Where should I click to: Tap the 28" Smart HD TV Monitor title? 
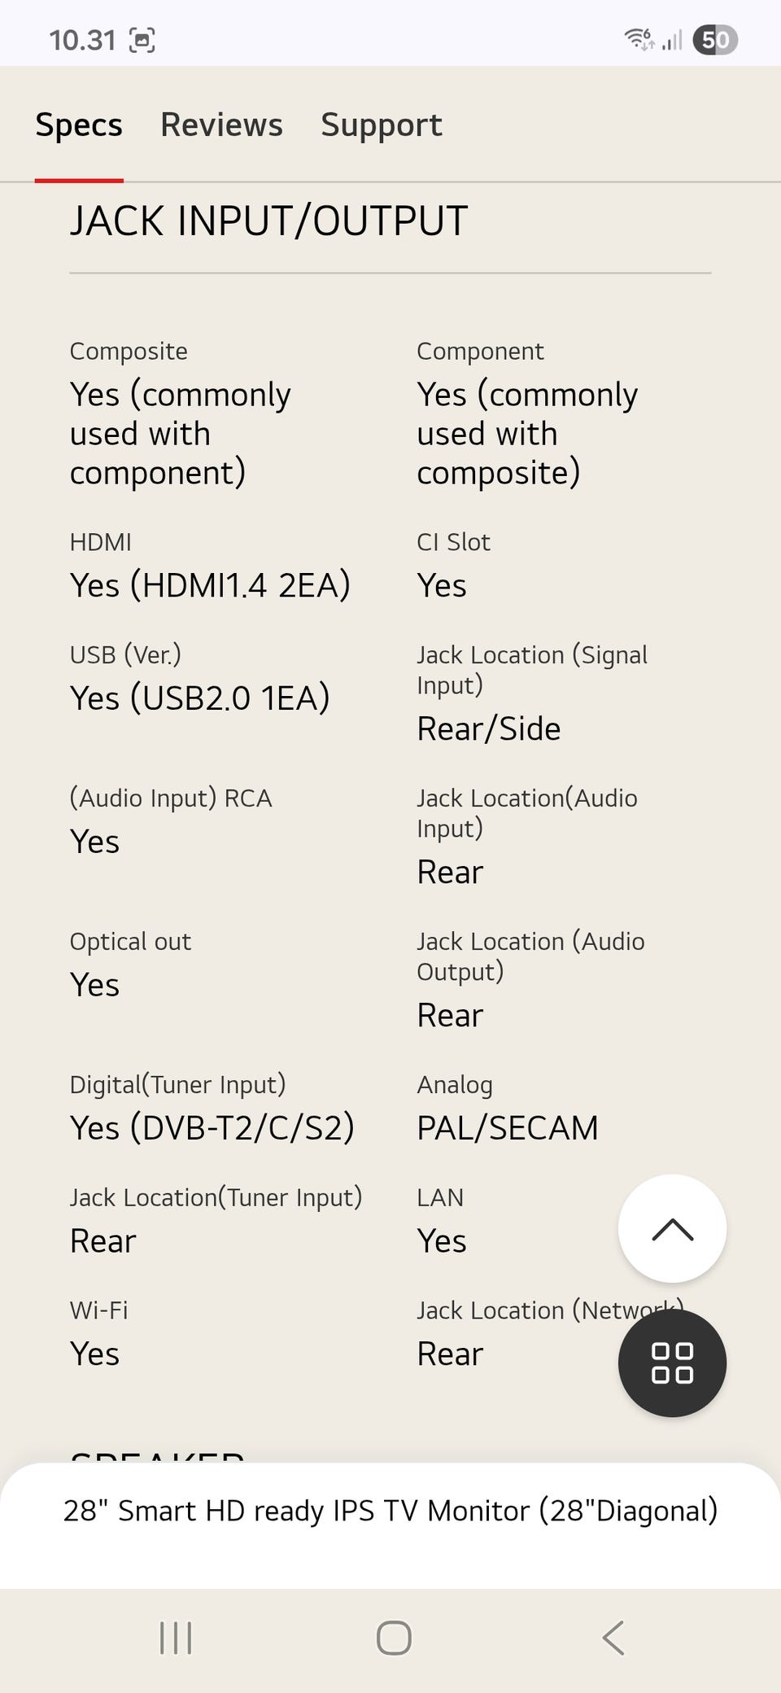[390, 1511]
